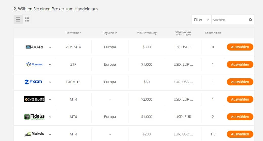The image size is (263, 141).
Task: Open the Filter dropdown
Action: point(201,20)
